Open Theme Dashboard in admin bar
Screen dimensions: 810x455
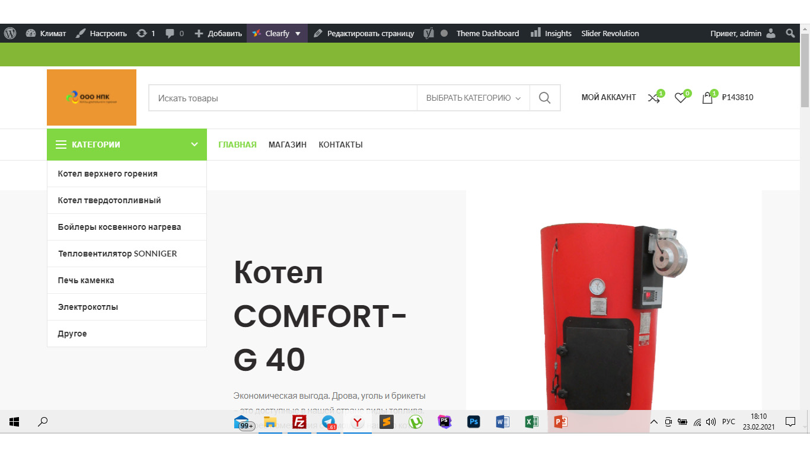click(487, 33)
